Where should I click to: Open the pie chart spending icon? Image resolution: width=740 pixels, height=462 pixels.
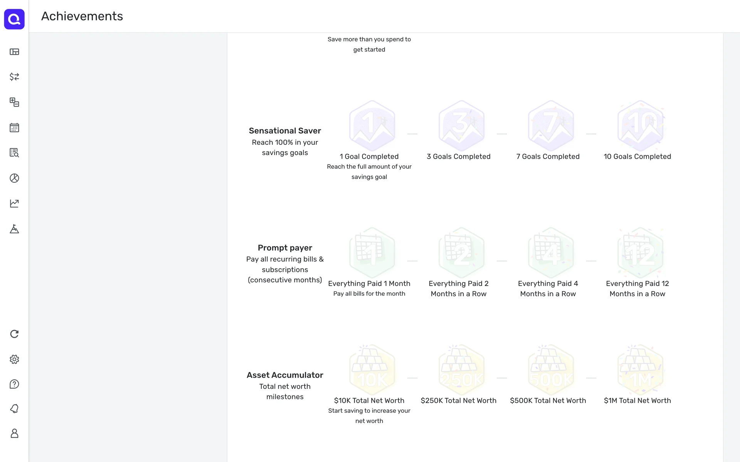point(14,178)
